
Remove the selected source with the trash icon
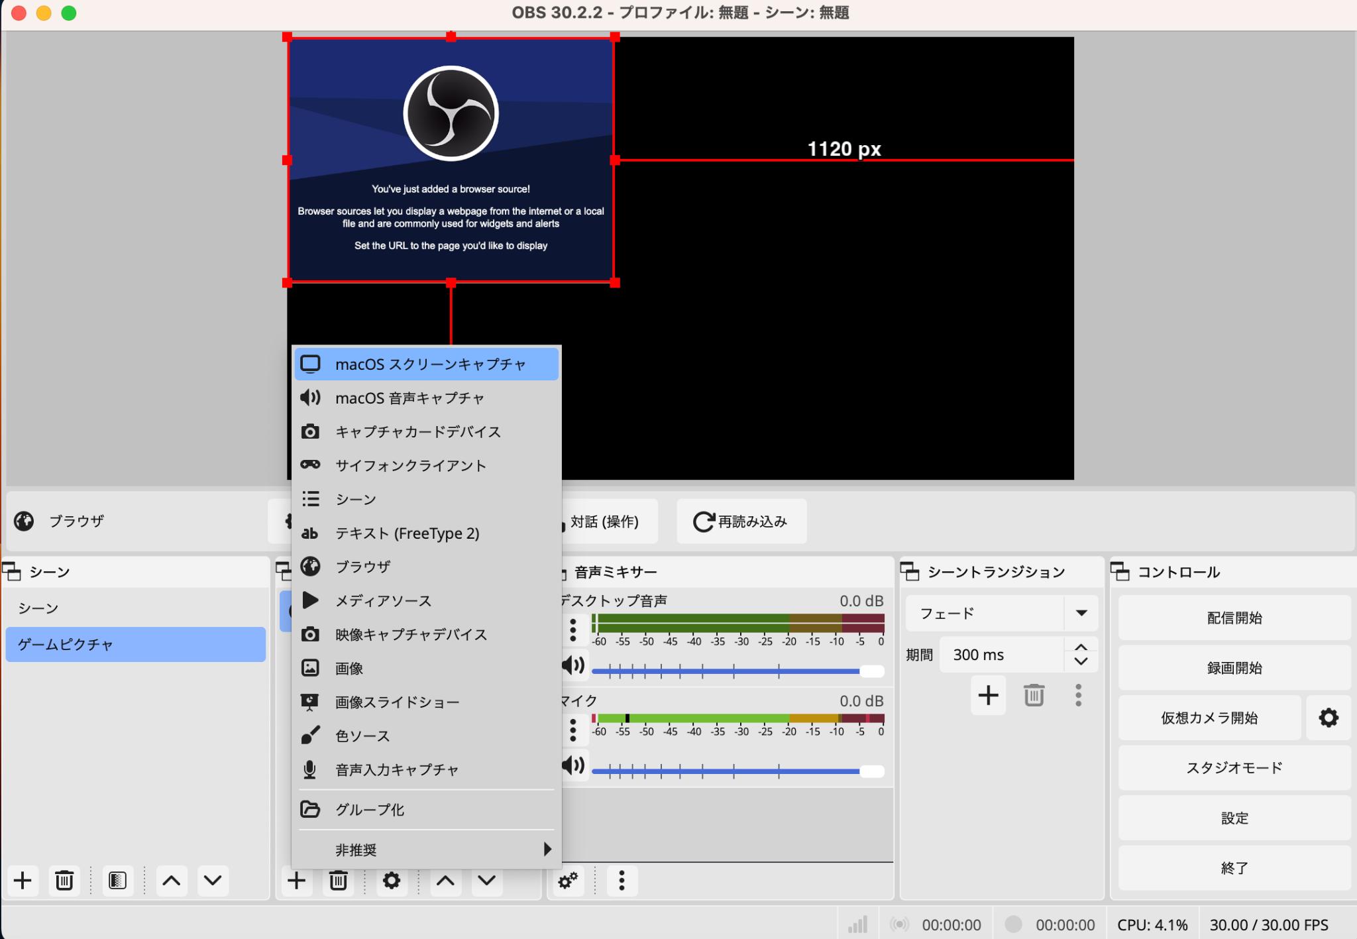coord(339,881)
